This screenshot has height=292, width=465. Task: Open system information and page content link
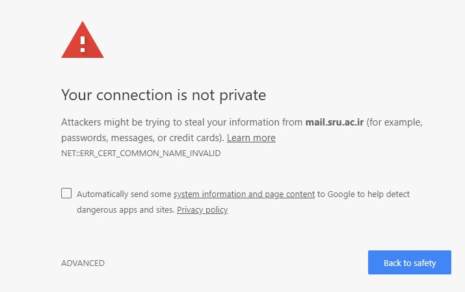coord(244,194)
